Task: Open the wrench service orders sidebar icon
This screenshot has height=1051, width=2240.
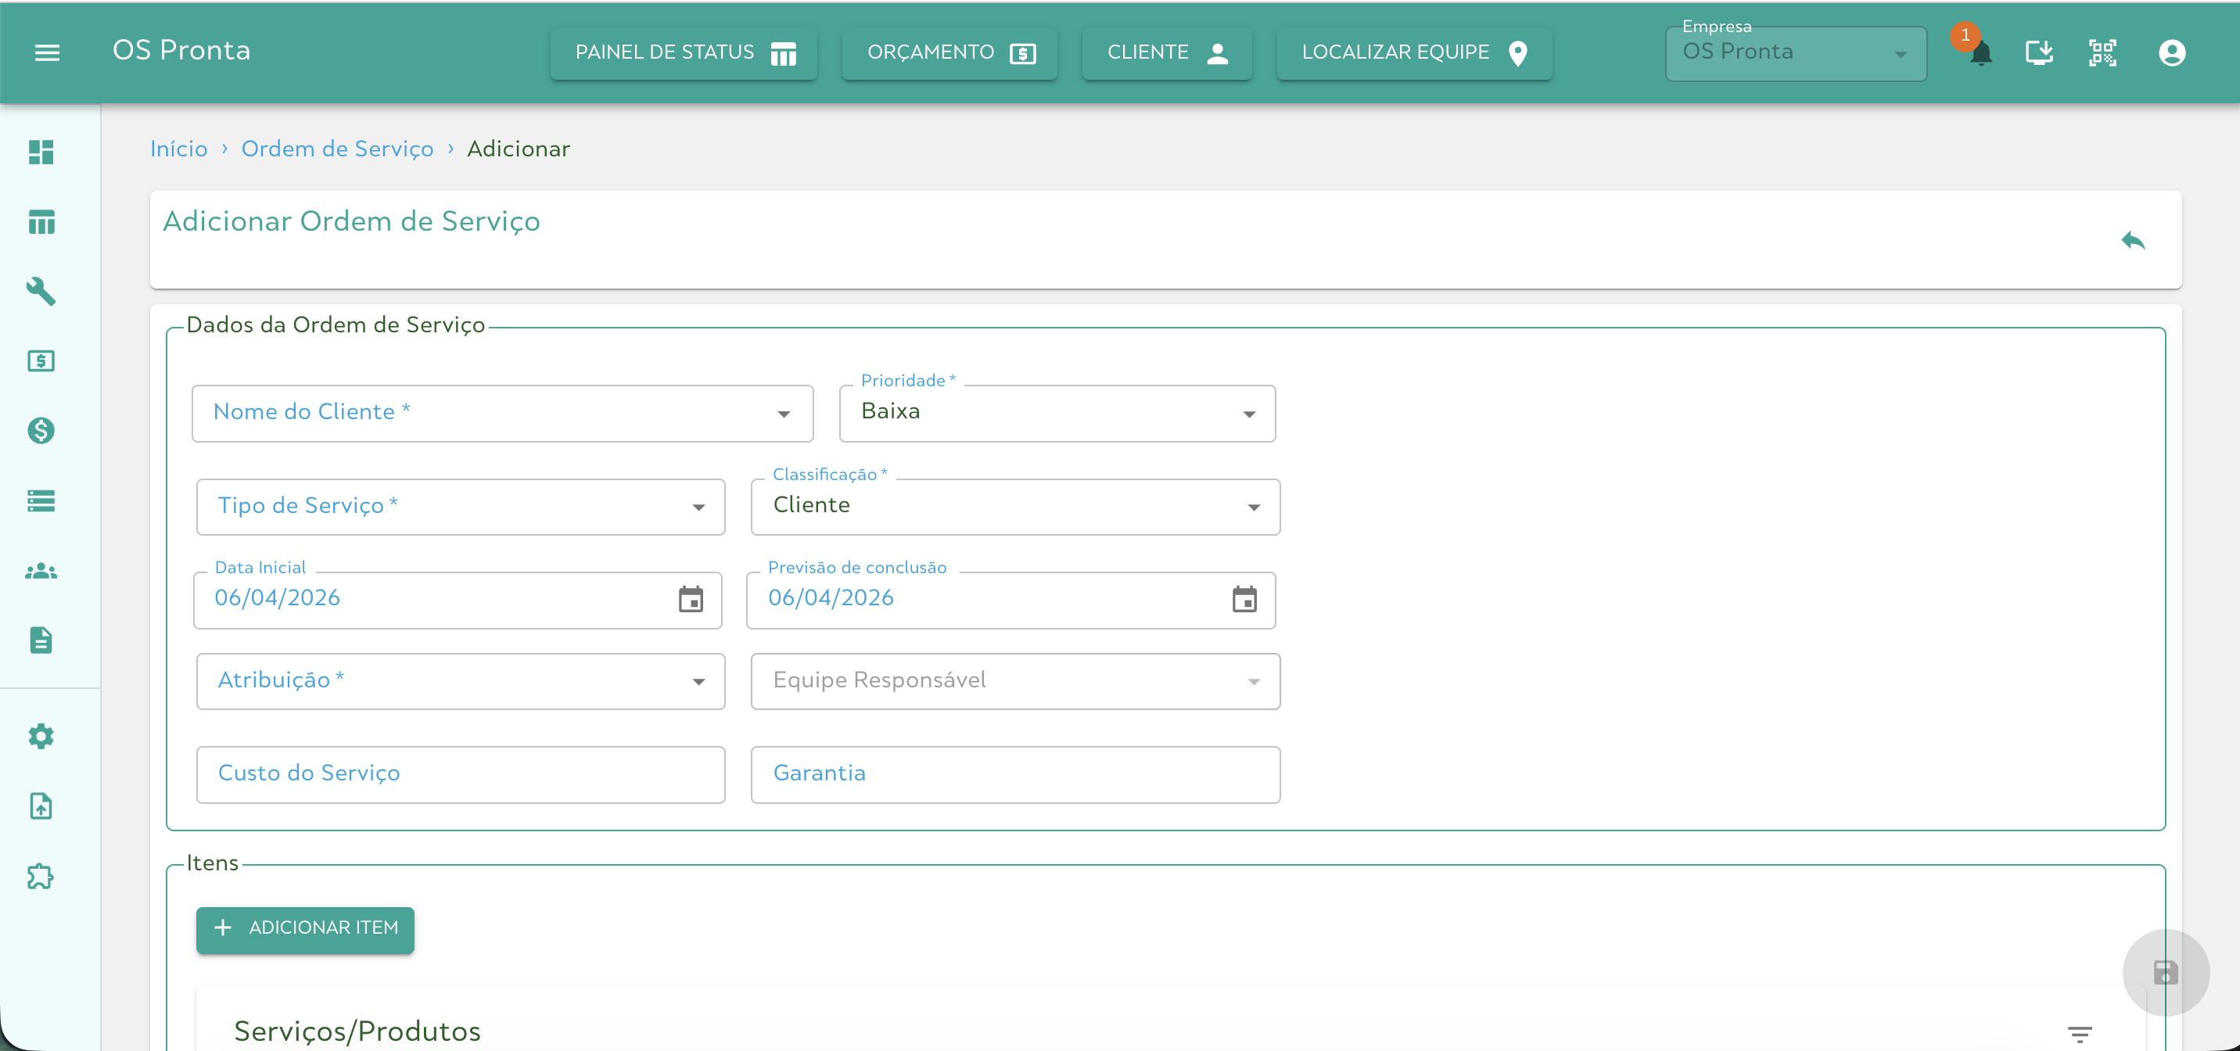Action: [x=41, y=291]
